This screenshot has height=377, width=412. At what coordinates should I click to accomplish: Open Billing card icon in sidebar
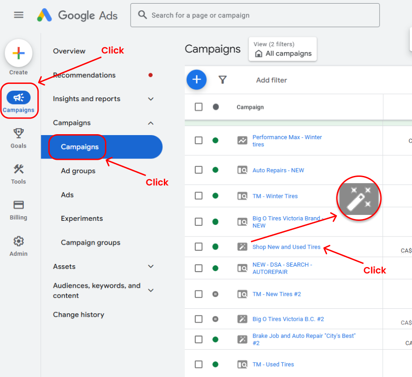pos(18,205)
